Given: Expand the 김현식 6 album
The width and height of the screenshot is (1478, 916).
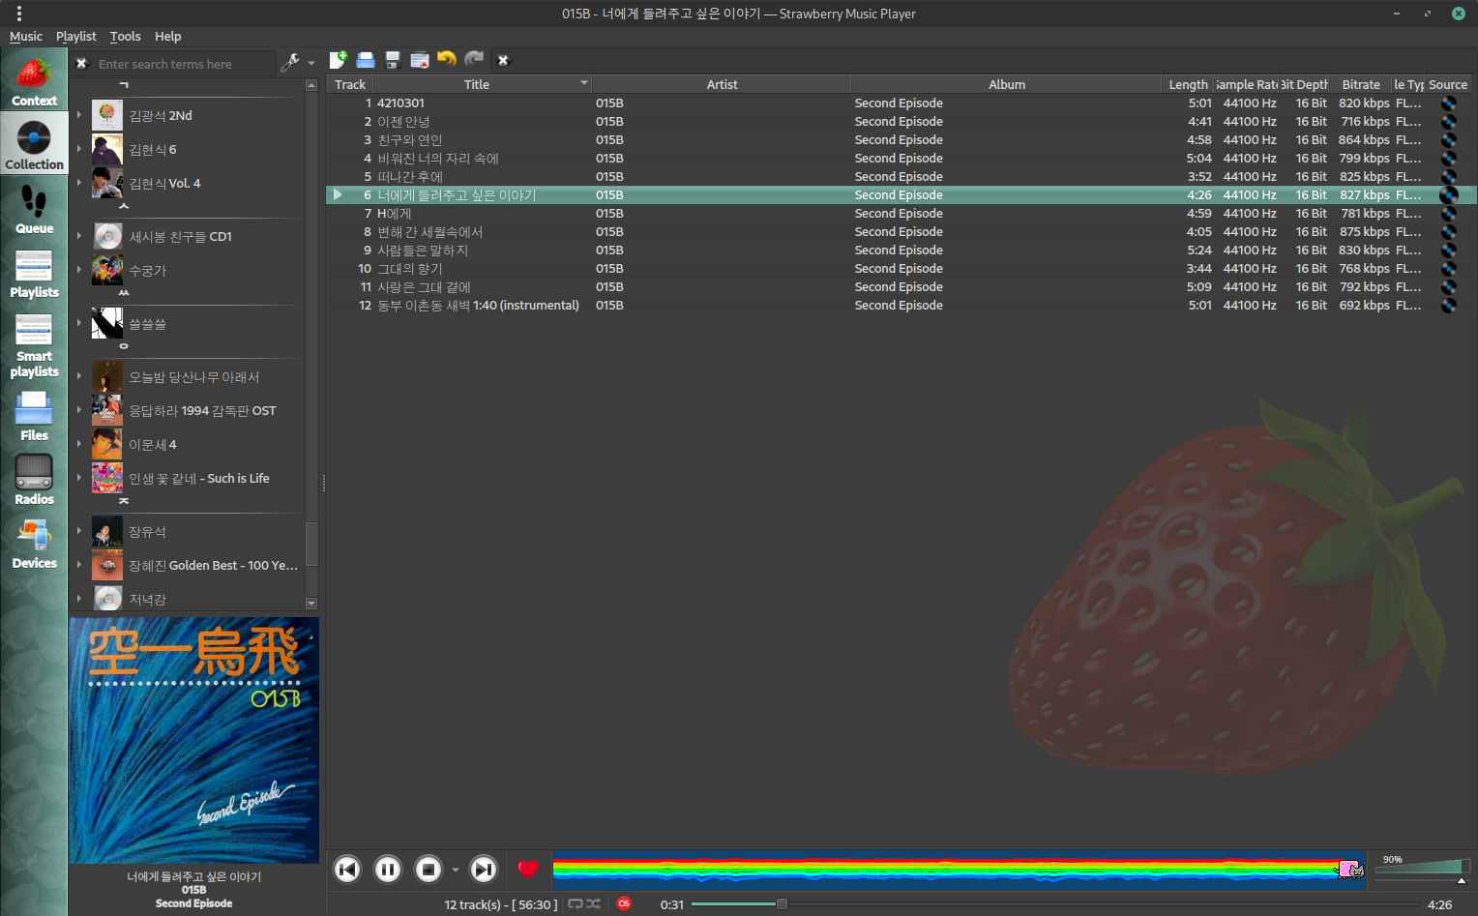Looking at the screenshot, I should click(x=79, y=149).
